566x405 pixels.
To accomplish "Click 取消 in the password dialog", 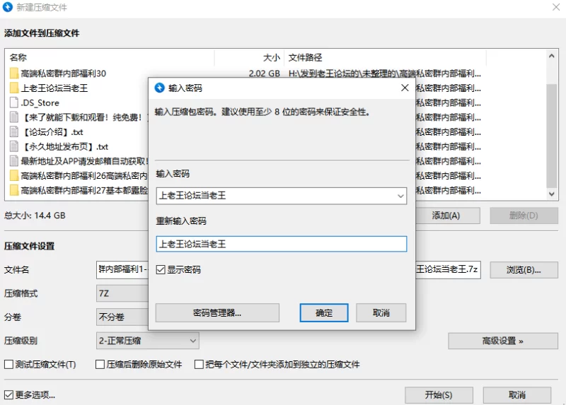I will [381, 312].
